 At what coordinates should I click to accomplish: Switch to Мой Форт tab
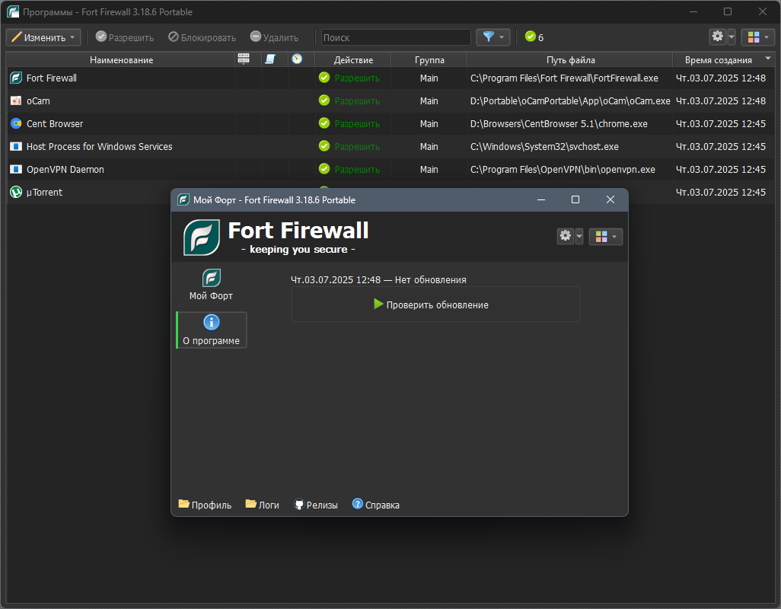(211, 285)
